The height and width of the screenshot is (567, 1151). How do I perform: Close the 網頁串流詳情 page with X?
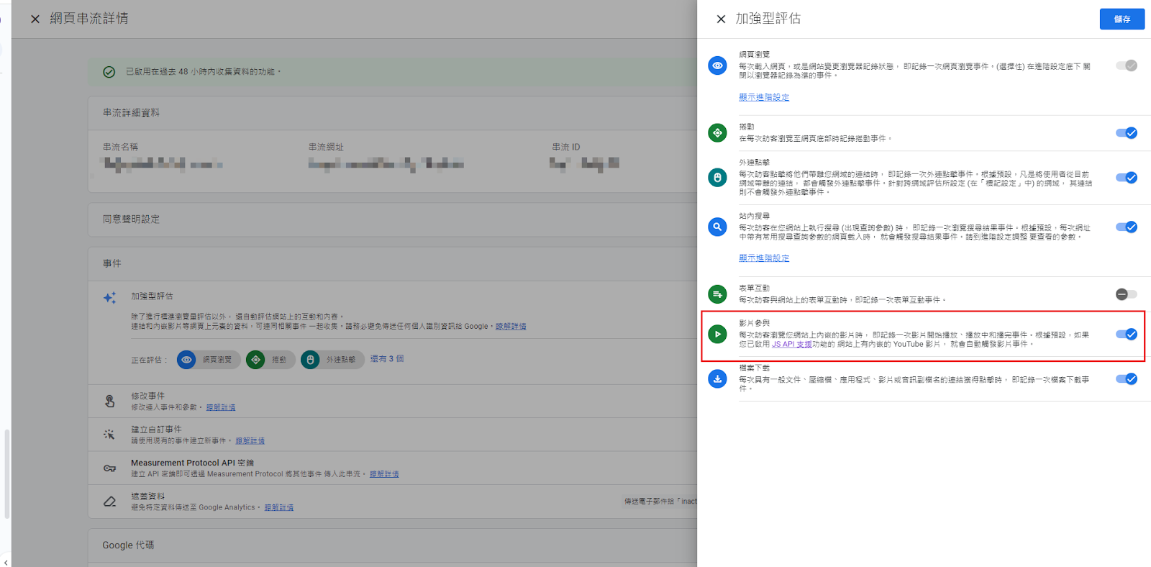35,19
